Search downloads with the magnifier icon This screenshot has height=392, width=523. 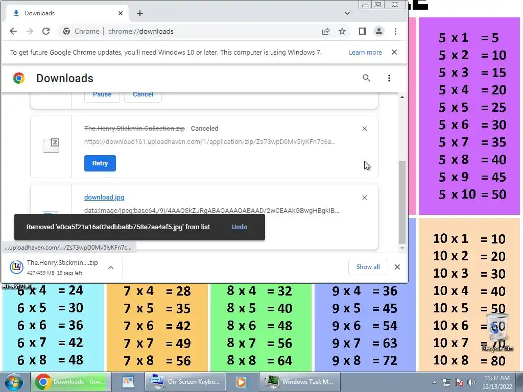pyautogui.click(x=366, y=78)
